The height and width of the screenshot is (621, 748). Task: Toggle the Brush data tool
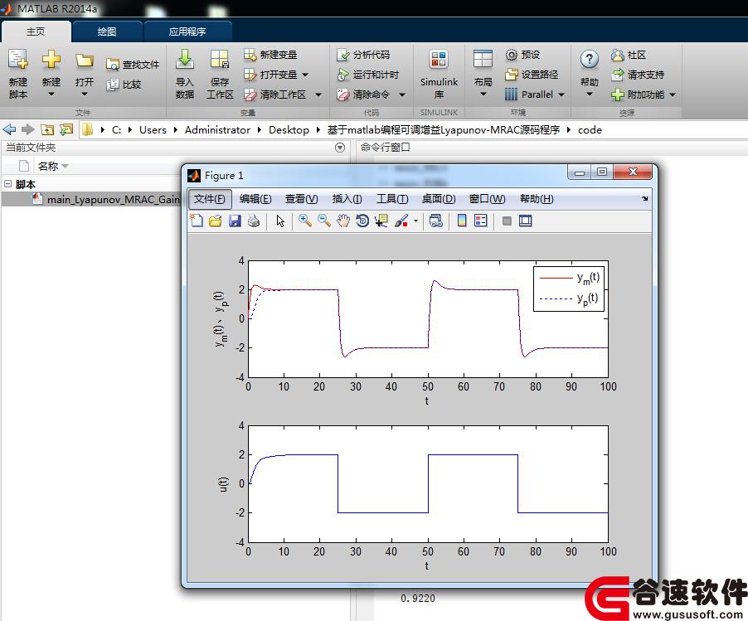pos(401,221)
